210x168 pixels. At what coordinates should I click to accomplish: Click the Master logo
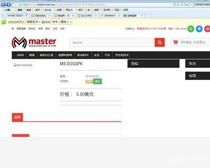pyautogui.click(x=34, y=42)
